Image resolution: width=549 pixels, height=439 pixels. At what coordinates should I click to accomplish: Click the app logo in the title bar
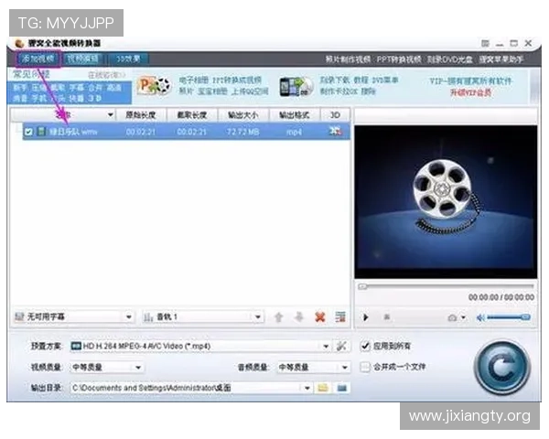[19, 43]
